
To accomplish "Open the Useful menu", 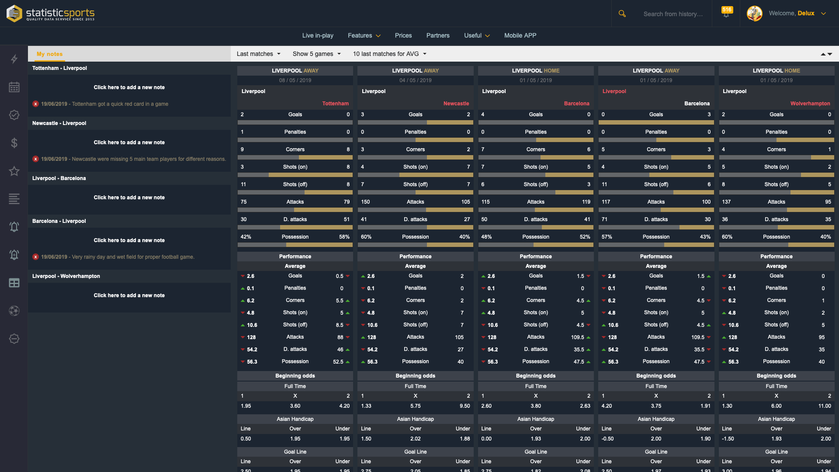I will 472,35.
